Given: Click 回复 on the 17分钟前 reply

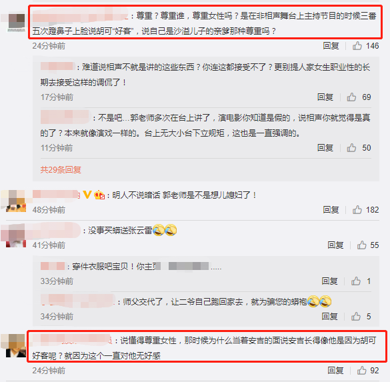Looking at the screenshot, I should (x=325, y=97).
